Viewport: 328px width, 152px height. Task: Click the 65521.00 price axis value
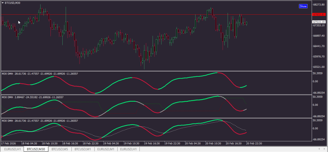click(319, 67)
